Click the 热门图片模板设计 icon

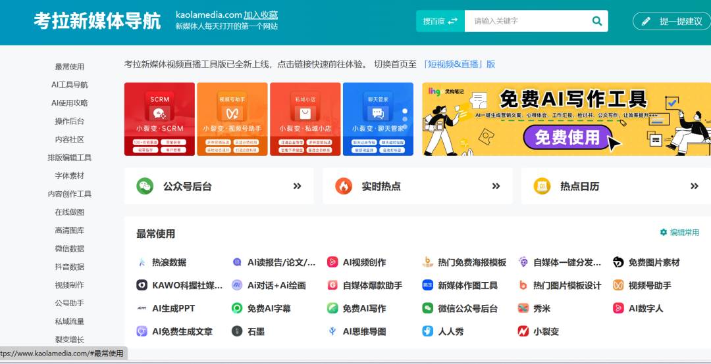click(523, 285)
